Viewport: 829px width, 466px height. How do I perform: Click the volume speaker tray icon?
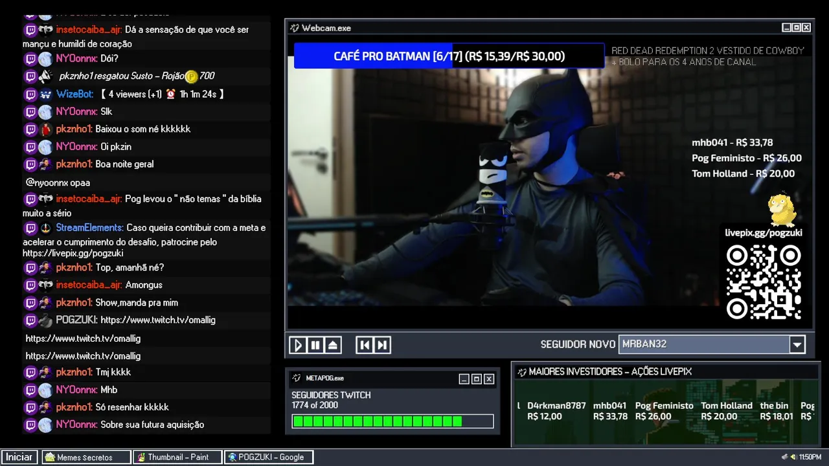point(793,457)
